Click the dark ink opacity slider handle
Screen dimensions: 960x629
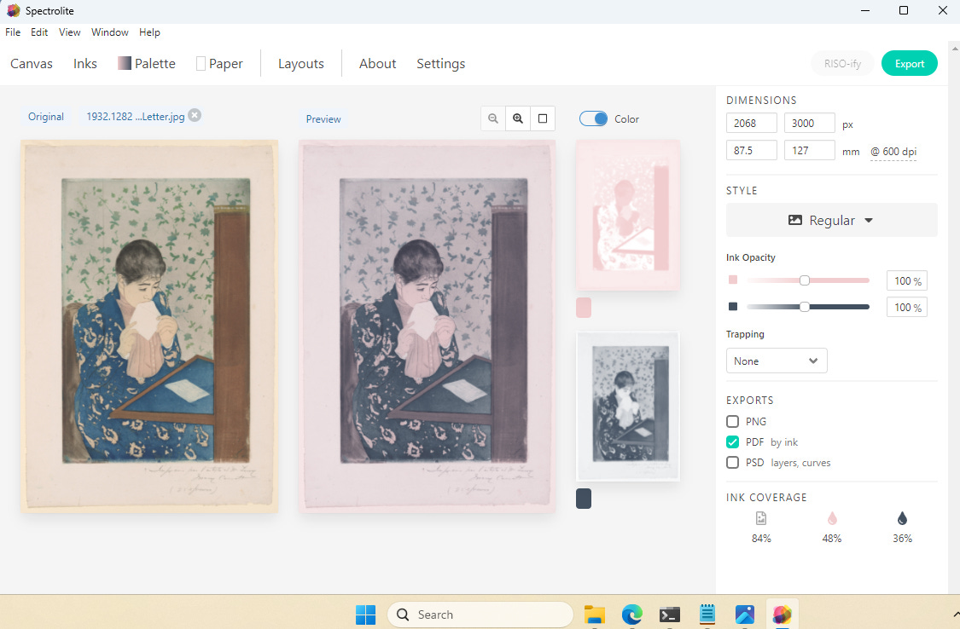[805, 306]
